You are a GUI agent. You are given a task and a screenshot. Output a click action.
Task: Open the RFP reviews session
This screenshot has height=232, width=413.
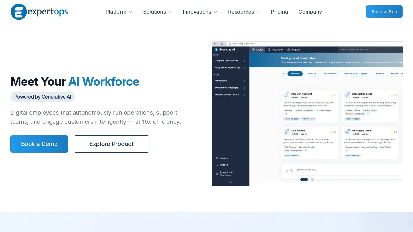(221, 81)
